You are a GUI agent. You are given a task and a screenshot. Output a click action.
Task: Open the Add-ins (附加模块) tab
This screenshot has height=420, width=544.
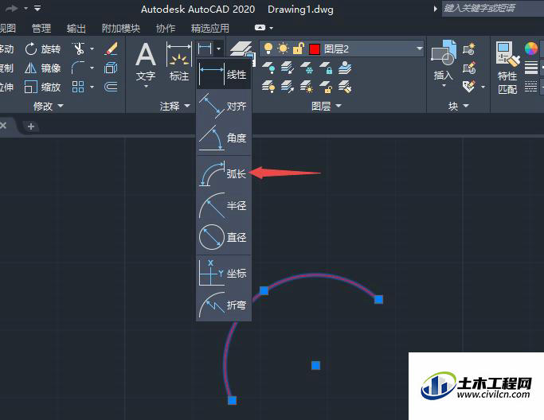coord(121,28)
